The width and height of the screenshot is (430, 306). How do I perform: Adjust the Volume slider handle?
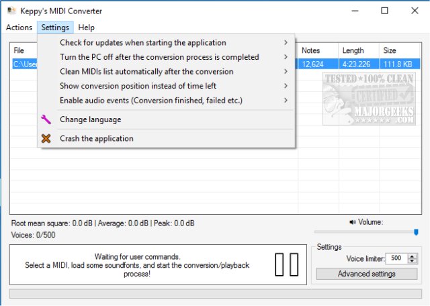(x=416, y=232)
